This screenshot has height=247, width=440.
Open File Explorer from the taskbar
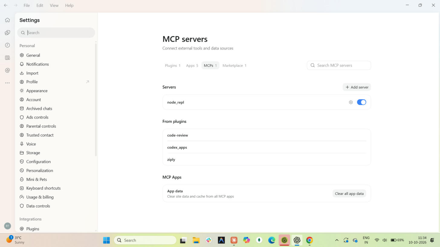tap(196, 240)
